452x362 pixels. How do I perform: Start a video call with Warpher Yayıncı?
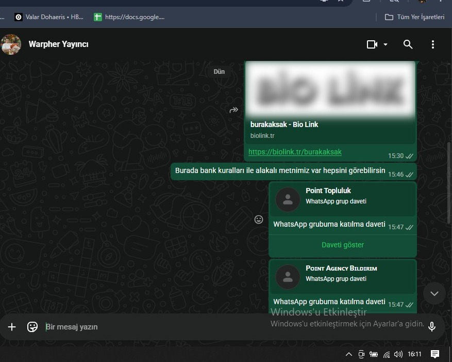click(x=372, y=44)
